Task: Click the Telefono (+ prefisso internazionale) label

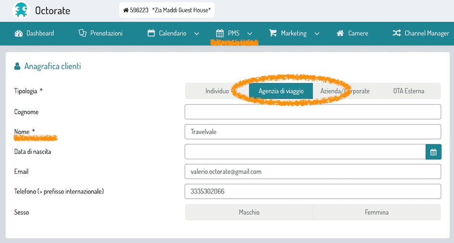Action: 59,192
